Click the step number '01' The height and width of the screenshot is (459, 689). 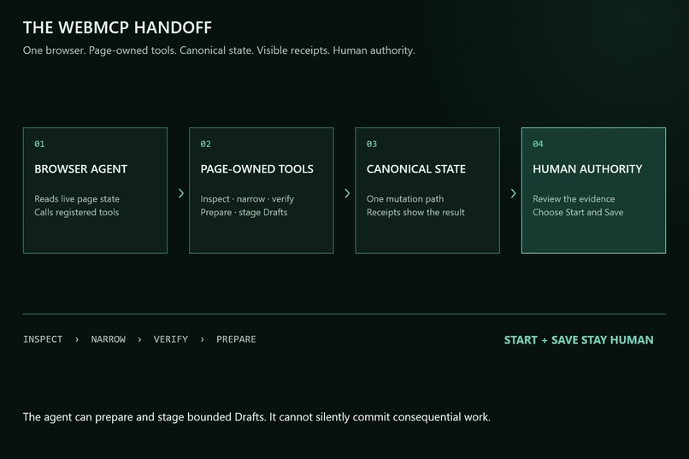[39, 144]
